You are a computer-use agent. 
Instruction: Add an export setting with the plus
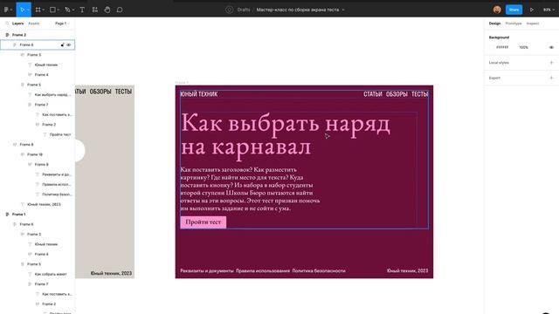pos(551,78)
